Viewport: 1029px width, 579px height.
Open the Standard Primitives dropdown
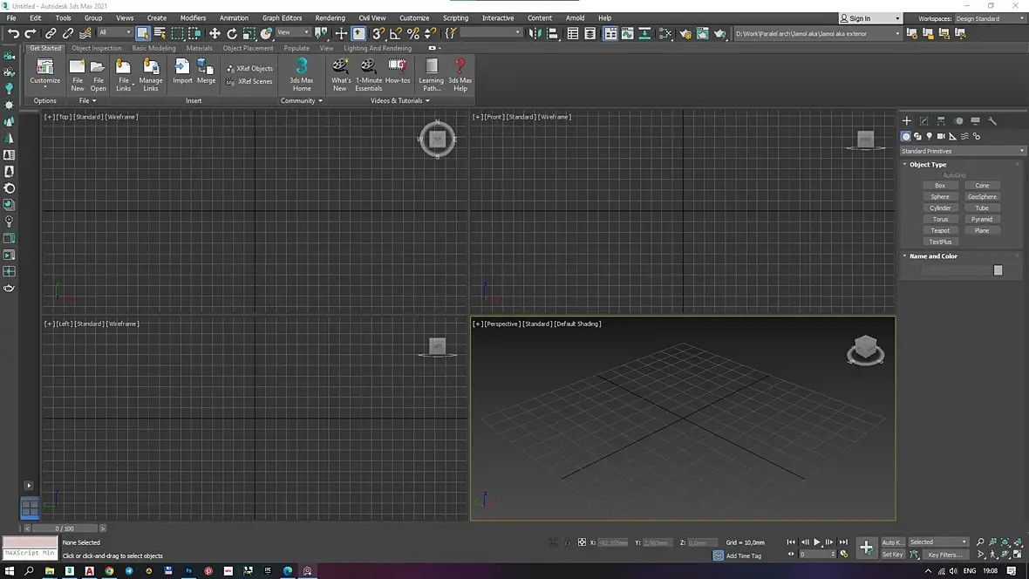[x=963, y=151]
